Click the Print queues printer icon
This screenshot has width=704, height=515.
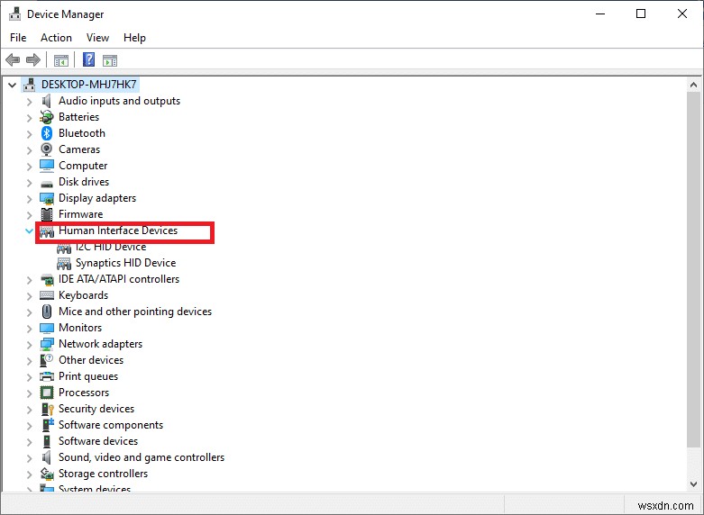point(47,376)
